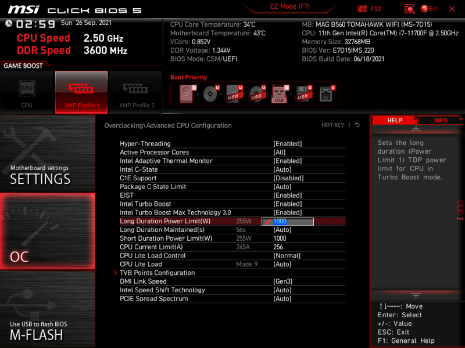Click the DDR Speed 3600 MHz readout
The width and height of the screenshot is (465, 348).
click(72, 50)
